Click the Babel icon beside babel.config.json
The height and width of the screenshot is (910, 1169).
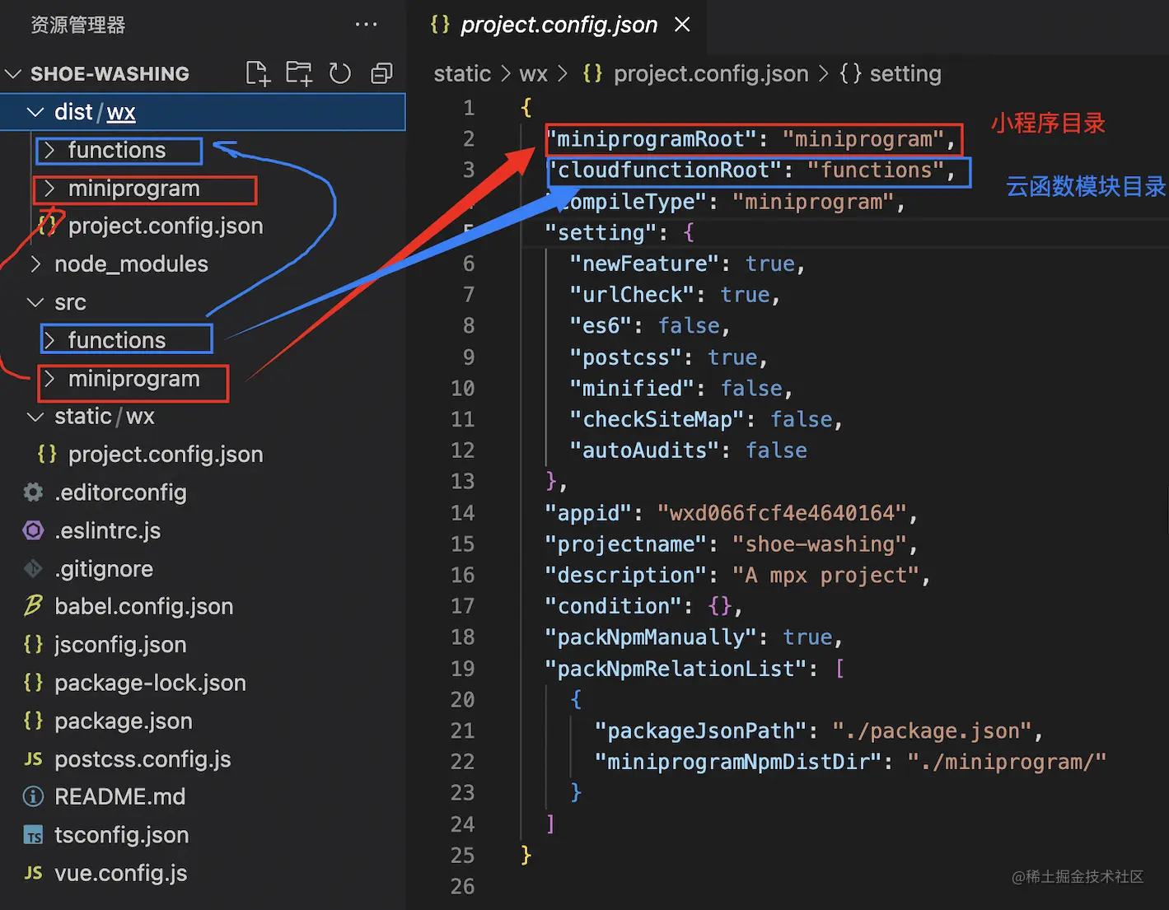(33, 606)
